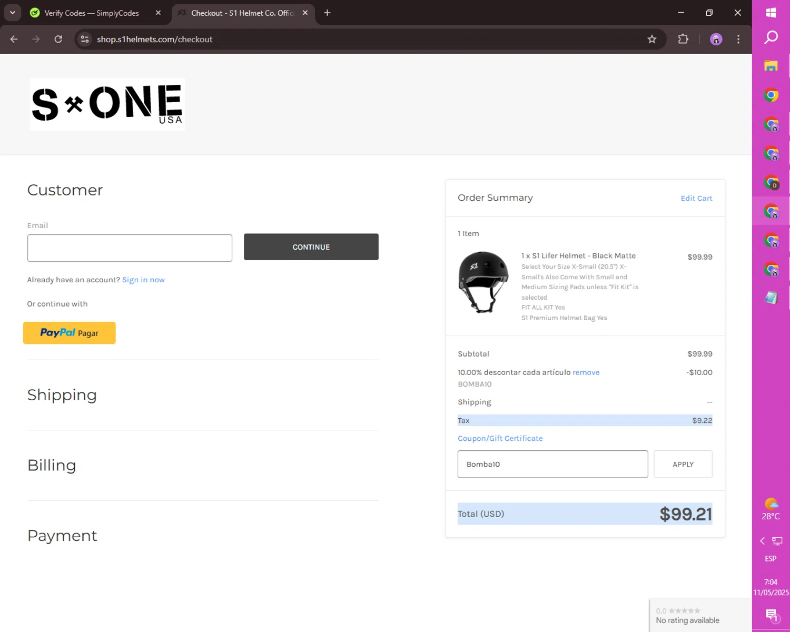Click the Tax $9.22 amount
This screenshot has height=632, width=790.
tap(702, 420)
